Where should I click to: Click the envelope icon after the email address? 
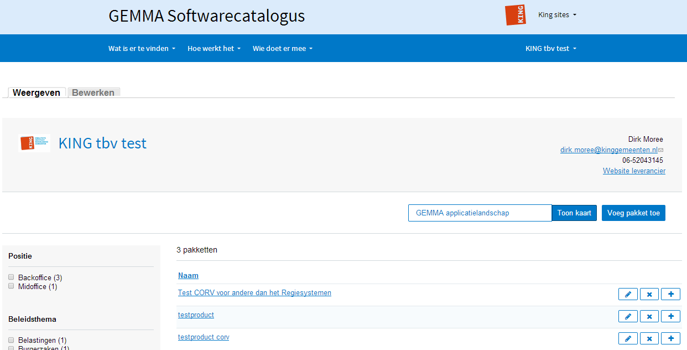click(x=661, y=150)
